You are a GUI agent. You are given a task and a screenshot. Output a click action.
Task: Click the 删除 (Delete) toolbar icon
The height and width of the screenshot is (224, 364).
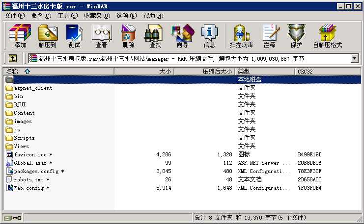[x=128, y=36]
